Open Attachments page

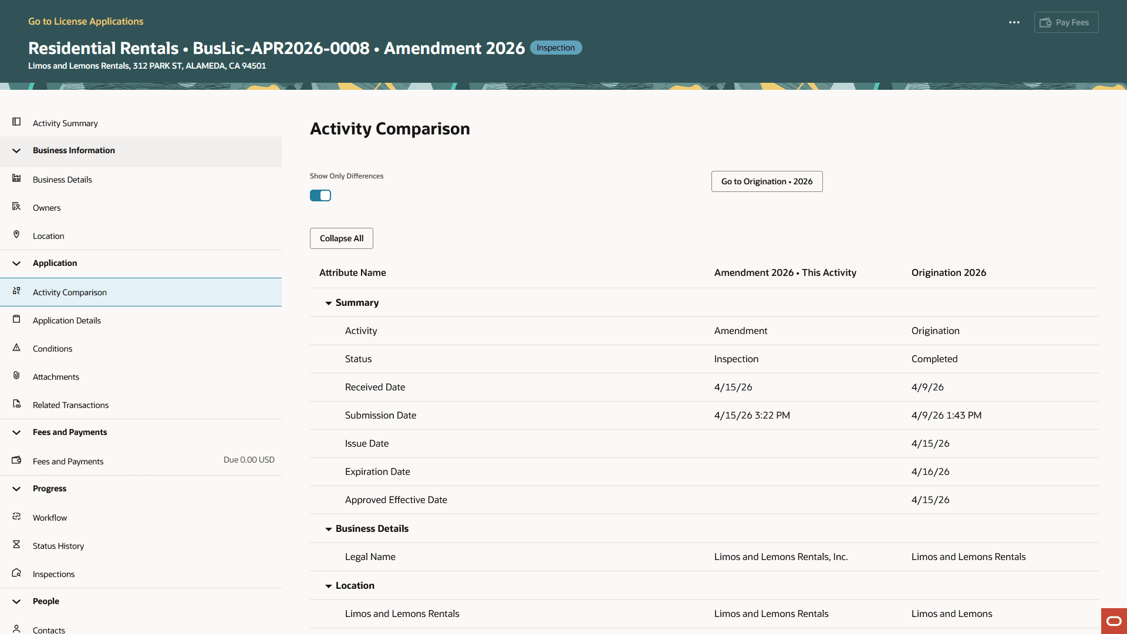click(56, 377)
